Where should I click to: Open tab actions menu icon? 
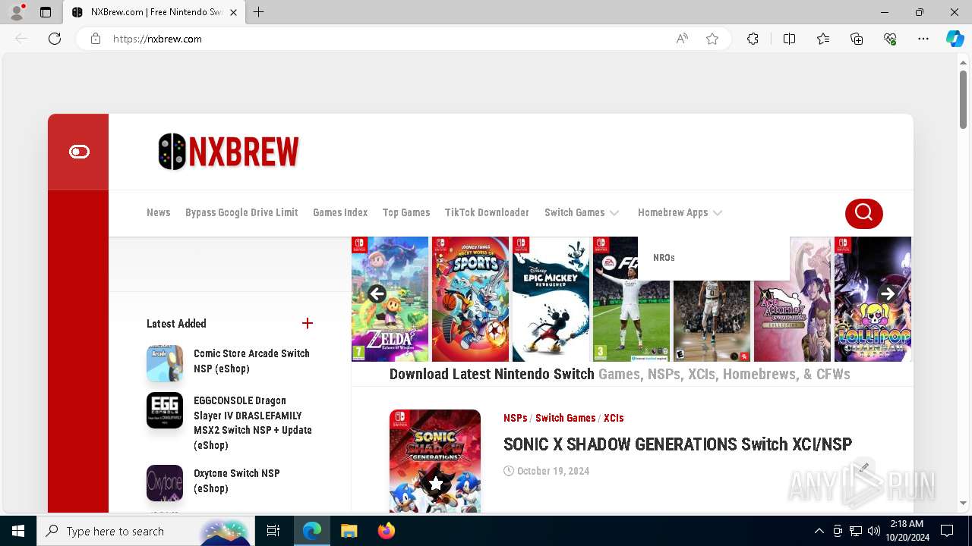(46, 12)
